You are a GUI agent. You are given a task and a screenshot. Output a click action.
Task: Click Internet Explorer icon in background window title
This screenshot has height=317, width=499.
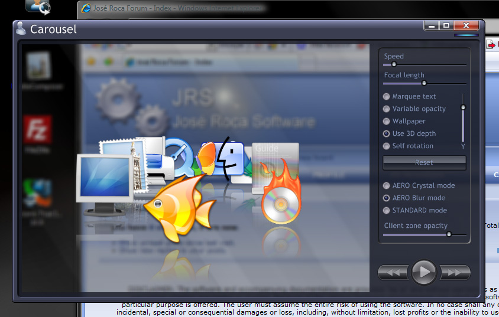(86, 8)
